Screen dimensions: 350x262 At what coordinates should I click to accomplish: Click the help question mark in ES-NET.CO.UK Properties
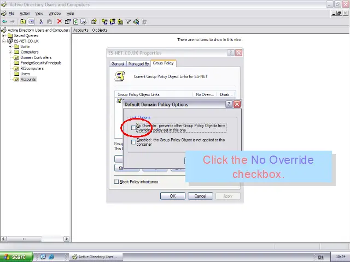tap(231, 53)
